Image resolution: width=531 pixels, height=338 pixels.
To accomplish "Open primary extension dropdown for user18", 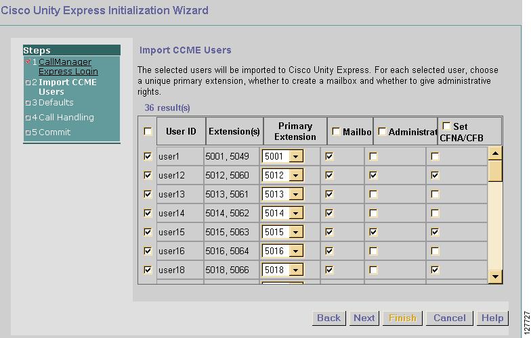I will click(282, 270).
